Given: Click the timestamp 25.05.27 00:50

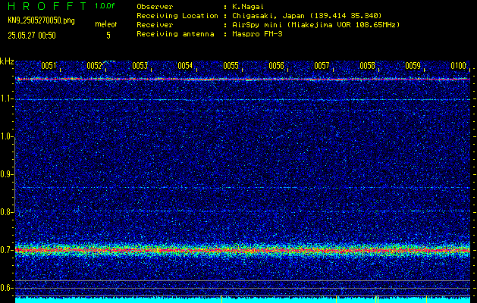Looking at the screenshot, I should pos(32,36).
